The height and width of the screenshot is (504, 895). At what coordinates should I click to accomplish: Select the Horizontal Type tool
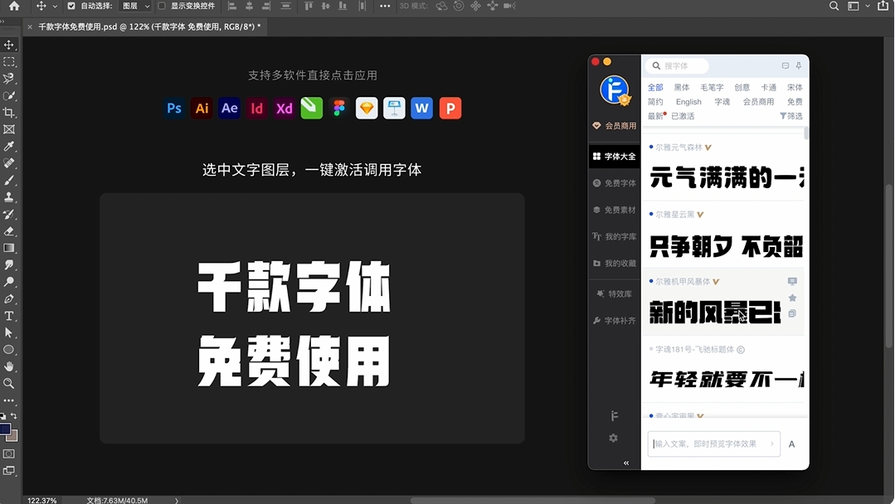click(9, 316)
